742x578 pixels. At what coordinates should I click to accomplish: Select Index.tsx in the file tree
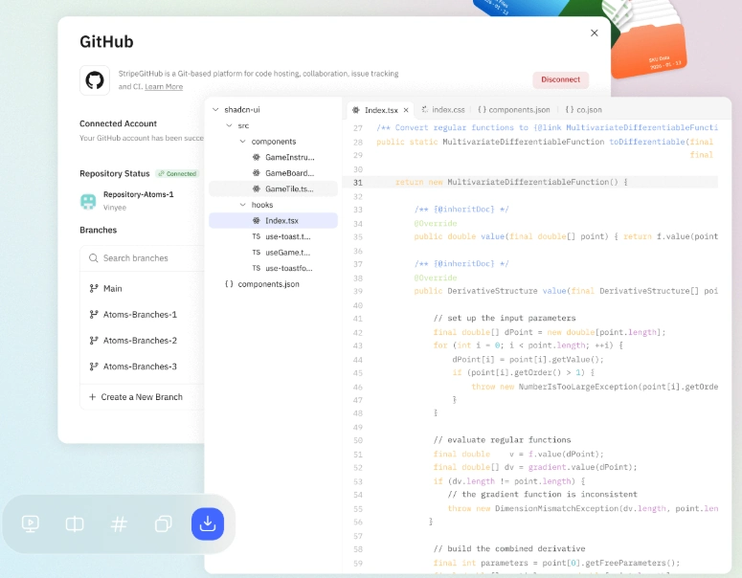(273, 221)
